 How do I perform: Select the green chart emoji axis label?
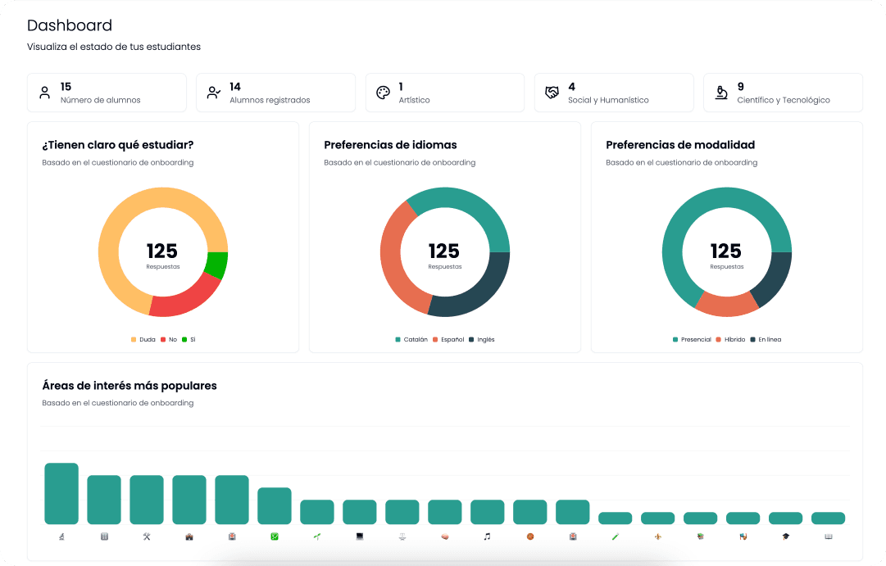[275, 537]
